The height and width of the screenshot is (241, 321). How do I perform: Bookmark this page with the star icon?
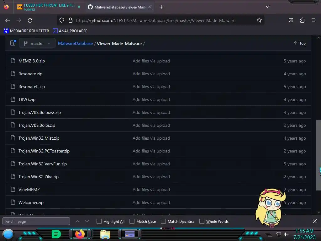point(259,20)
